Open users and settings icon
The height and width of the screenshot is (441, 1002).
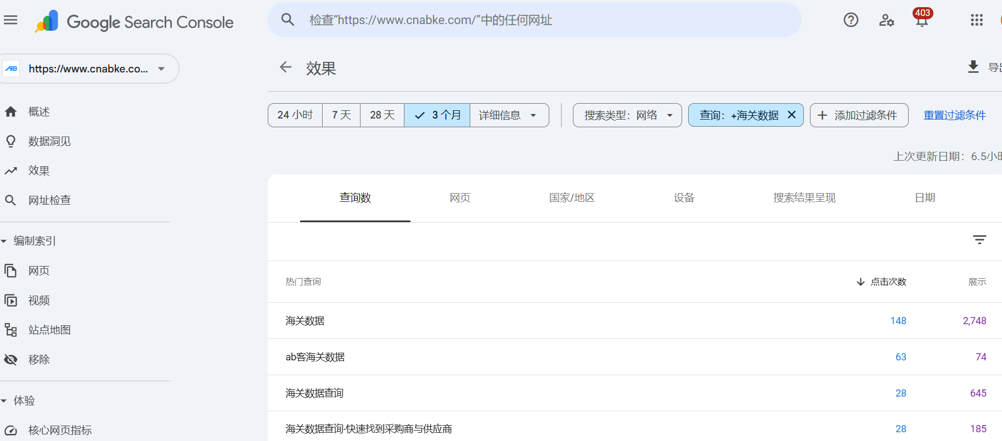[x=886, y=20]
